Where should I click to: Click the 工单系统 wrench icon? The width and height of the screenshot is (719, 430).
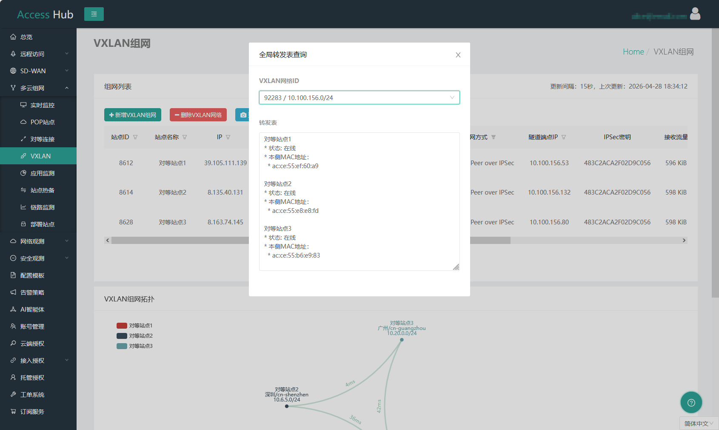[x=13, y=395]
